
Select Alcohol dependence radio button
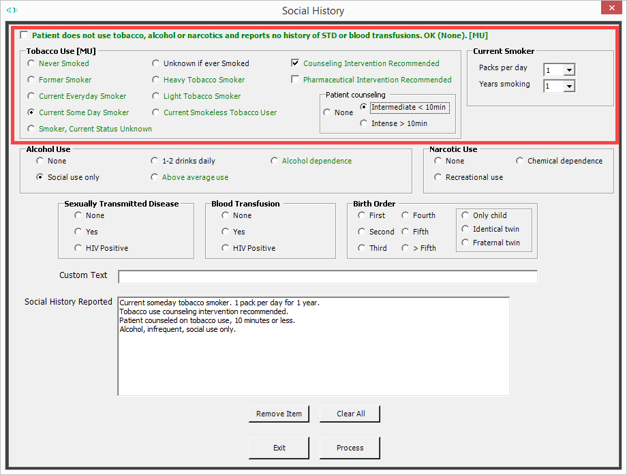click(275, 161)
